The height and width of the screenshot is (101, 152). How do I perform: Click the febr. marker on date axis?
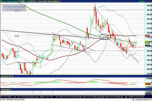click(81, 97)
